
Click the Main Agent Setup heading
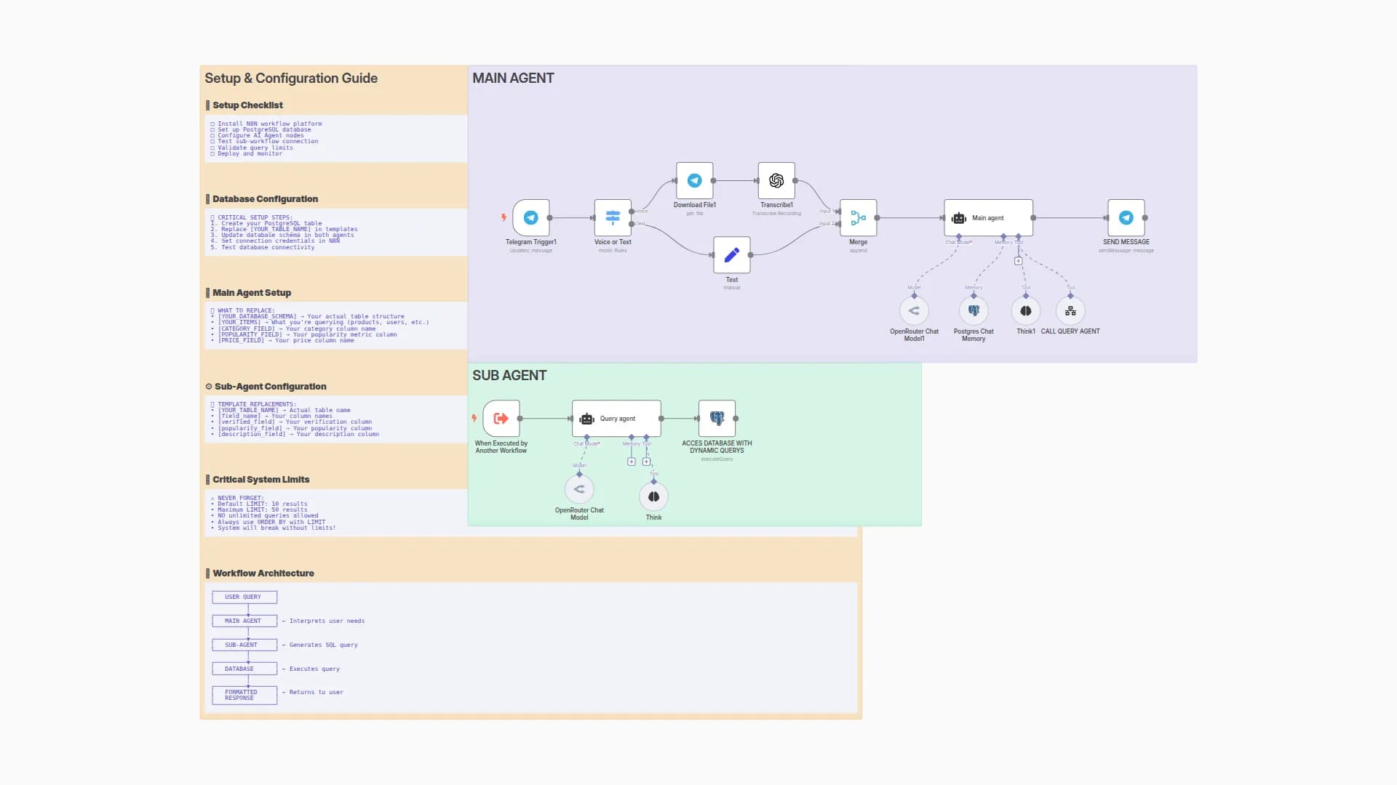click(248, 292)
